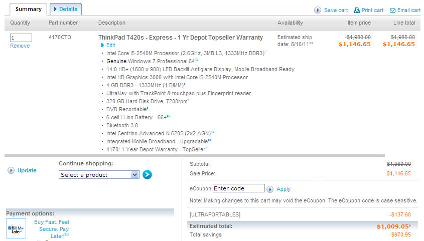Viewport: 424px width, 241px height.
Task: Open the Save cart link
Action: pos(336,10)
